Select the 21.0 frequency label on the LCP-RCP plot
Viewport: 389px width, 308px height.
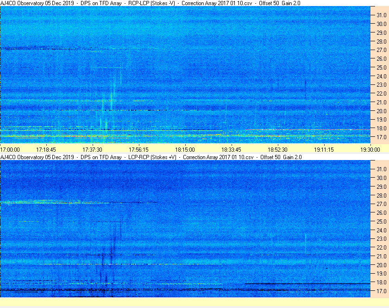[382, 257]
